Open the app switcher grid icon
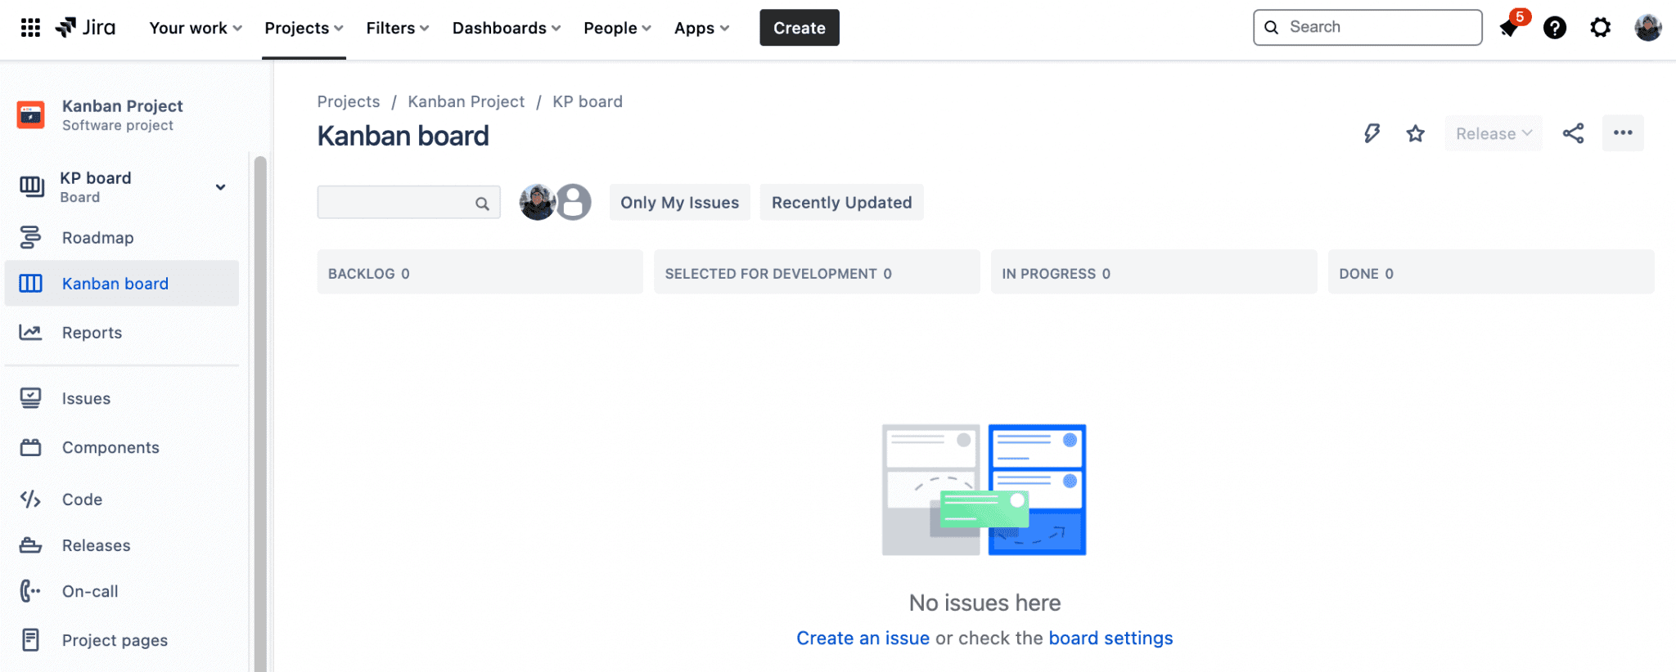 click(30, 28)
